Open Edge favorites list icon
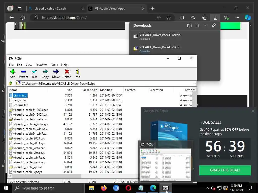The width and height of the screenshot is (258, 193). coord(193,18)
